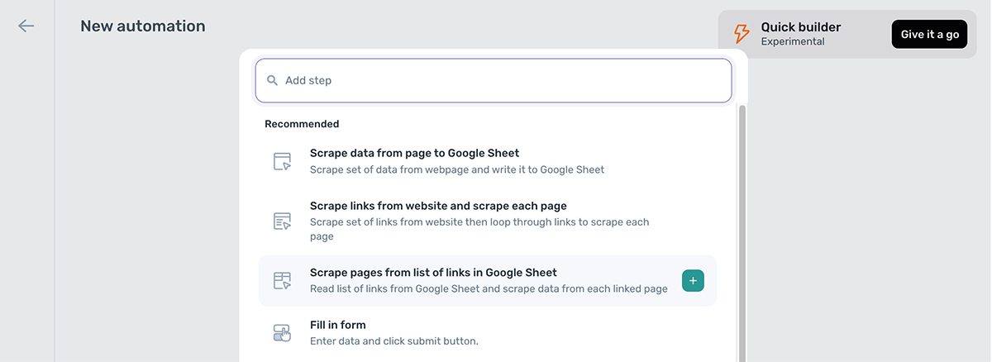The height and width of the screenshot is (362, 992).
Task: Go back using the left arrow icon
Action: (26, 26)
